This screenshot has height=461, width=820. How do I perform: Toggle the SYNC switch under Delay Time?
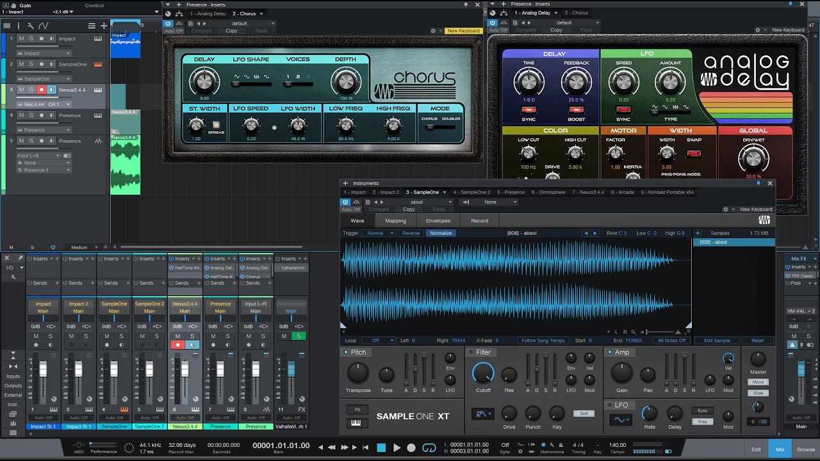point(529,110)
